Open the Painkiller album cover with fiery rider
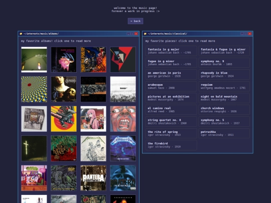271x203 pixels. click(93, 60)
